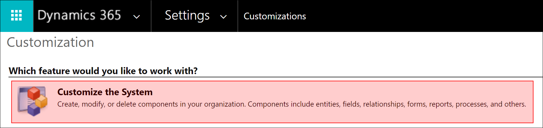Viewport: 543px width, 128px height.
Task: Click the Customization page heading
Action: pos(50,42)
